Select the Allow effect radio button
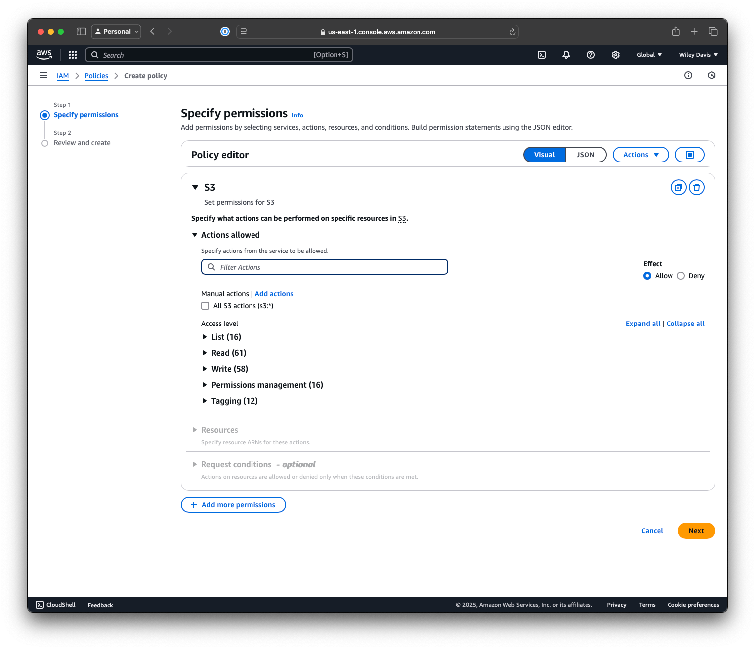The image size is (755, 649). click(x=647, y=276)
